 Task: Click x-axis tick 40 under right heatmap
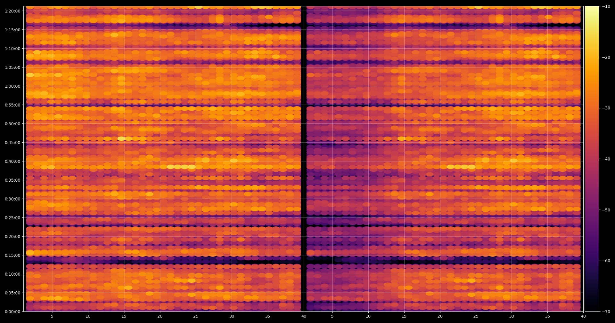click(x=583, y=316)
